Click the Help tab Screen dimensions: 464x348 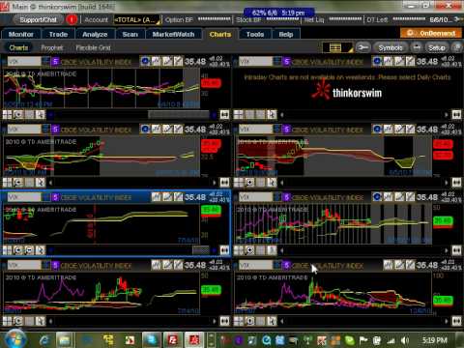286,34
